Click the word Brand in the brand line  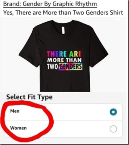(x=12, y=4)
